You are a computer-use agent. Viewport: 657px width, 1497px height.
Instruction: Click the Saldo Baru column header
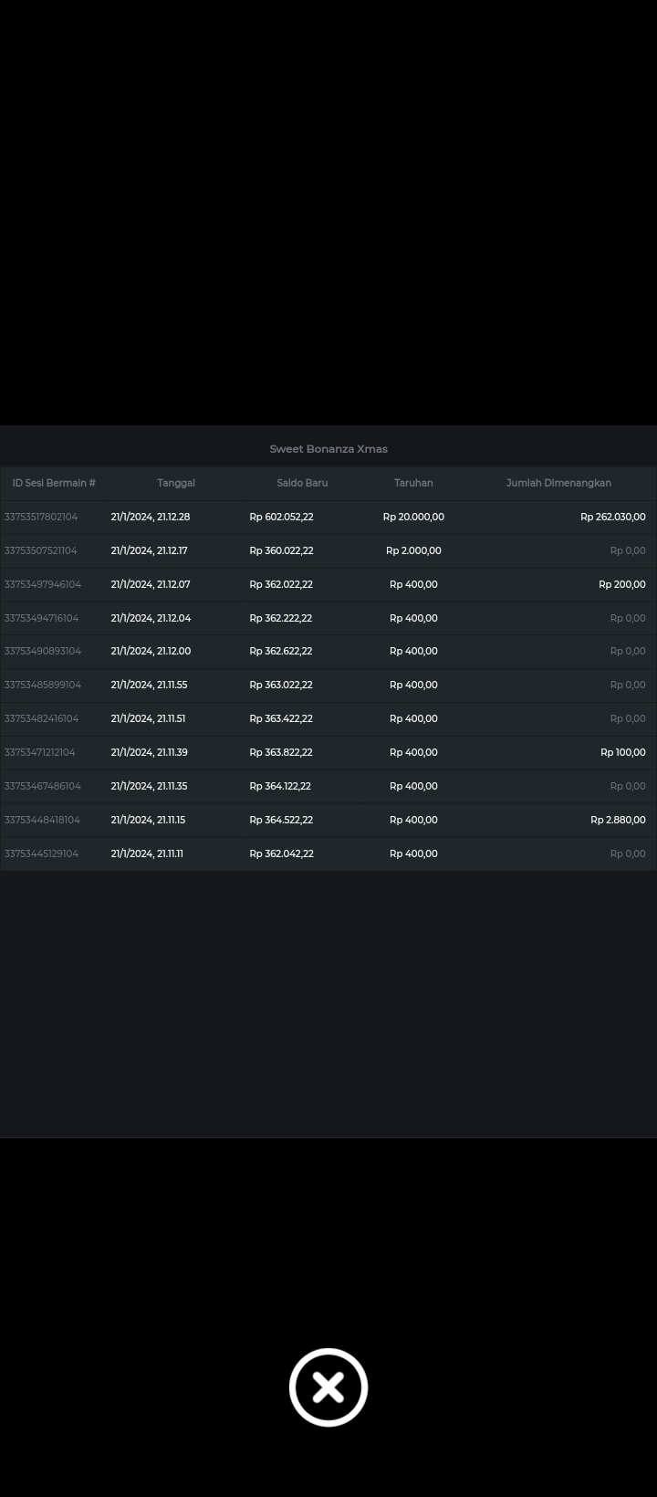[x=302, y=483]
